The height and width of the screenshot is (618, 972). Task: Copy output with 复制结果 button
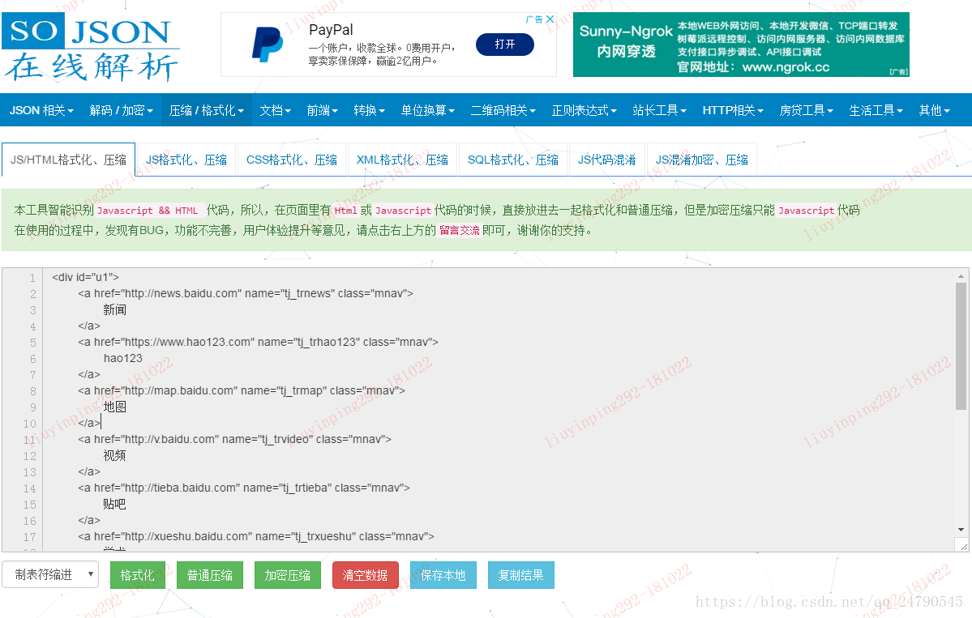click(520, 574)
